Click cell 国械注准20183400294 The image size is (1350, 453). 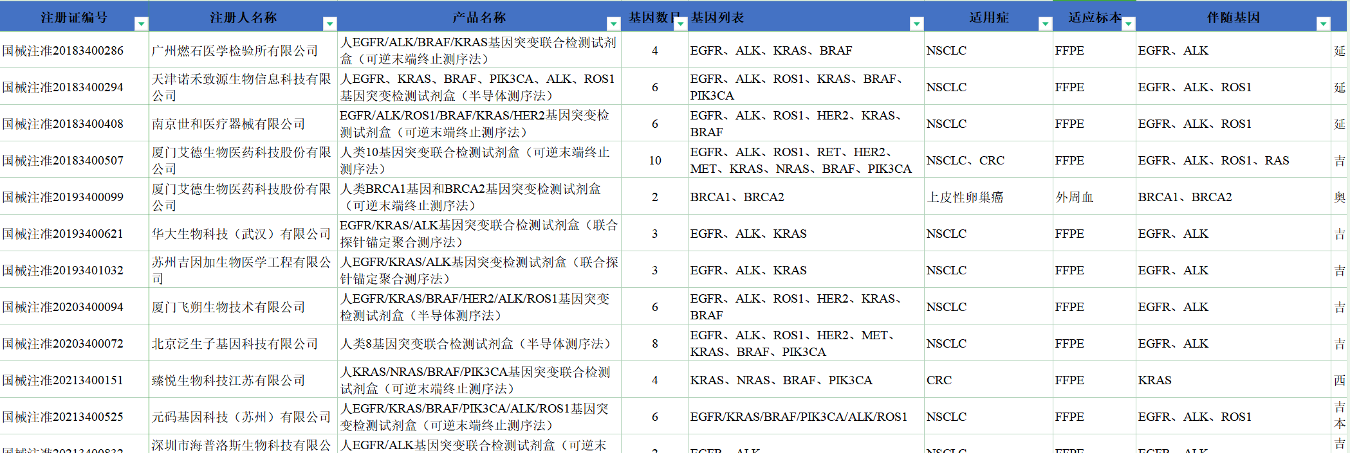pyautogui.click(x=75, y=87)
